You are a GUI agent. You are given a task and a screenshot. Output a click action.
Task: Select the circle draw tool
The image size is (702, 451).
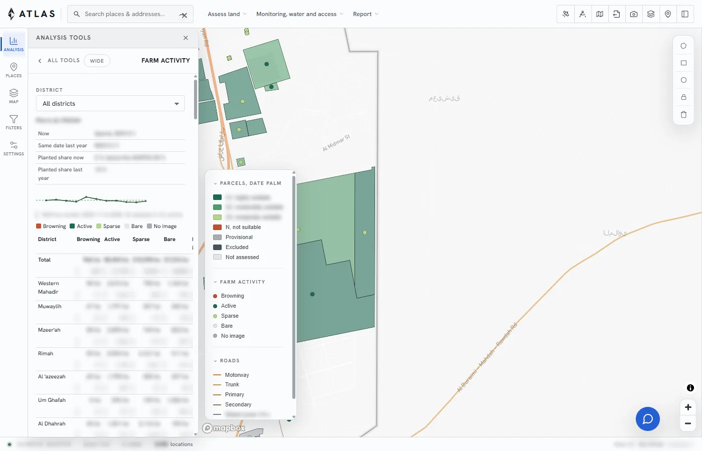point(683,80)
